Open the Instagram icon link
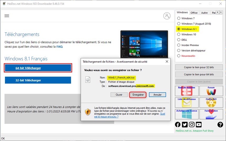 (192, 124)
